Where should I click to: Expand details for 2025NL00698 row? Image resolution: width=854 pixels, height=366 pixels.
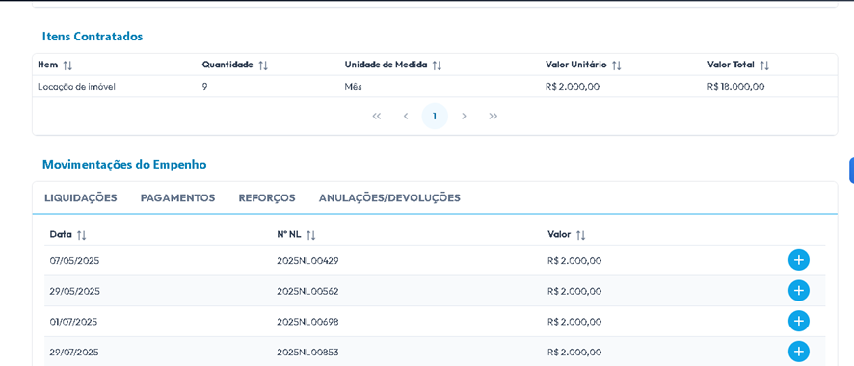tap(798, 322)
